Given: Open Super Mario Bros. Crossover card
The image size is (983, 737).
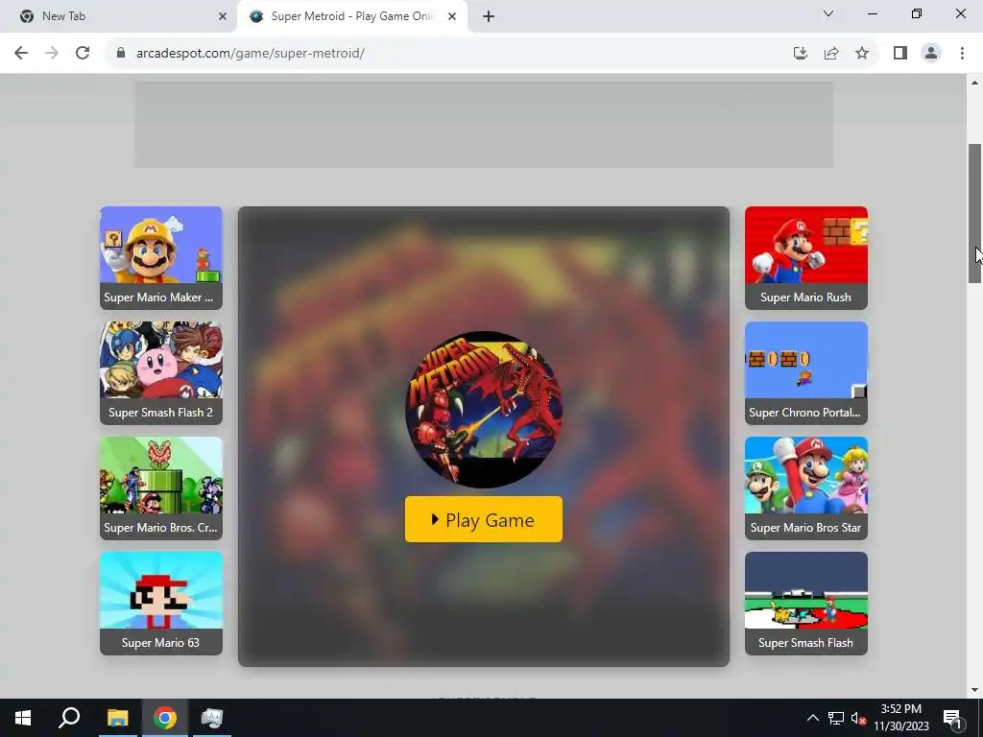Looking at the screenshot, I should 161,488.
